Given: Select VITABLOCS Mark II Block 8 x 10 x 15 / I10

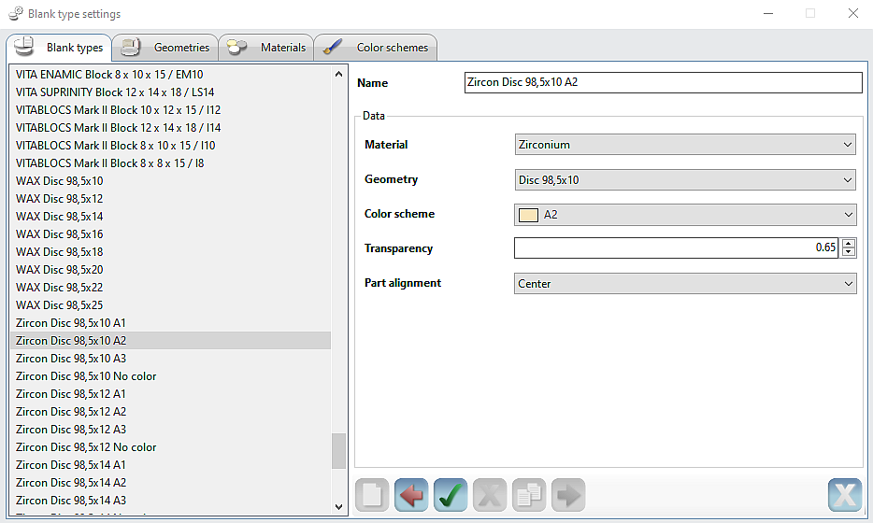Looking at the screenshot, I should (170, 146).
